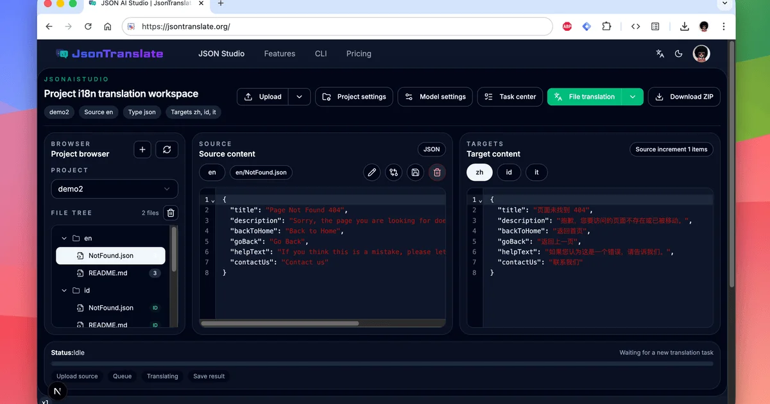
Task: Open Model settings
Action: point(436,97)
